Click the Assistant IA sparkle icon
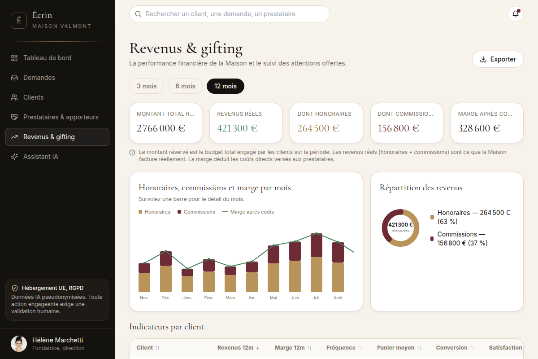This screenshot has height=359, width=538. tap(14, 157)
